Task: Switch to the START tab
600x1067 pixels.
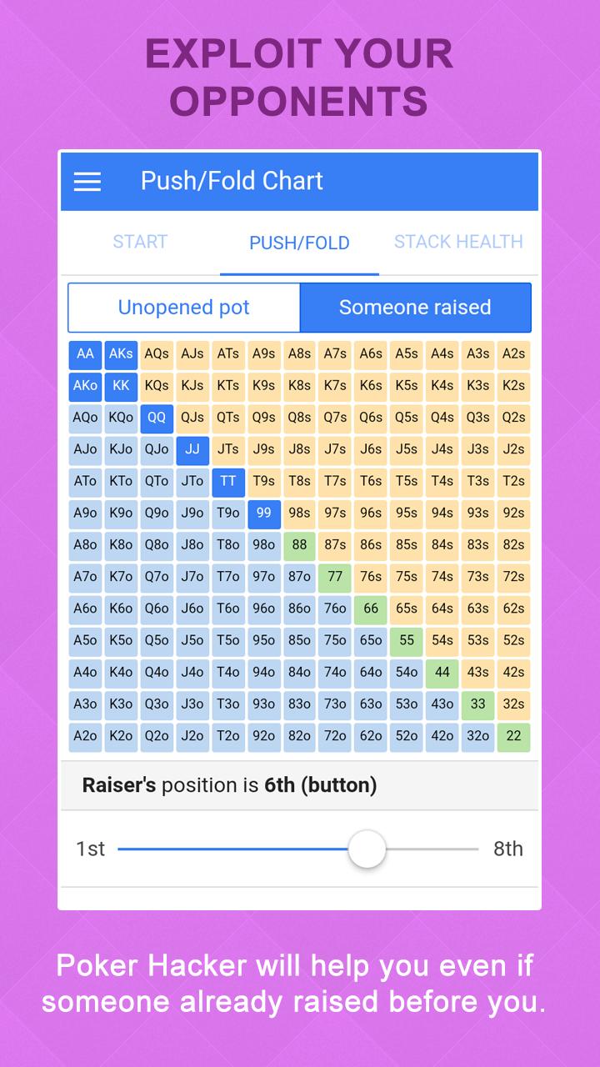Action: (140, 242)
